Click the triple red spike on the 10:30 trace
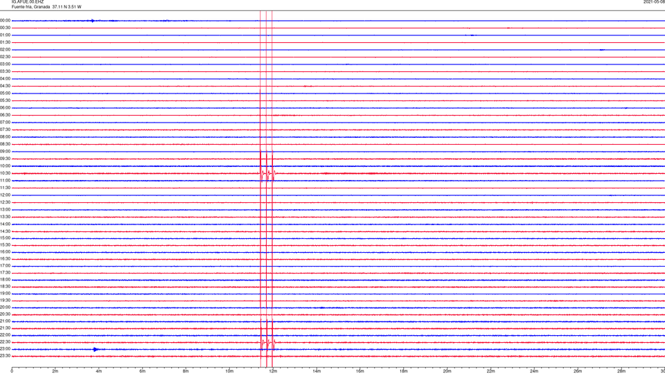The image size is (665, 374). pyautogui.click(x=267, y=173)
